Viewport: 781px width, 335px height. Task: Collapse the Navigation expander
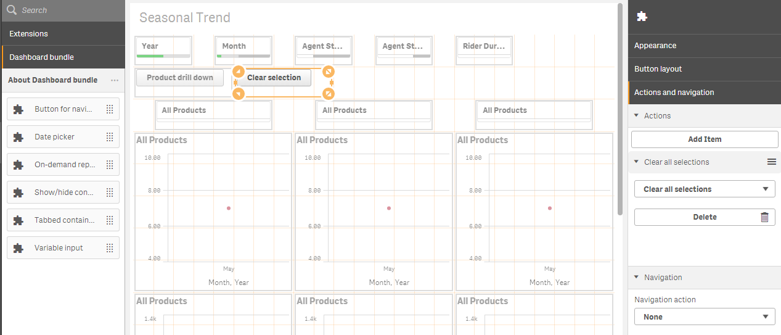(x=636, y=277)
